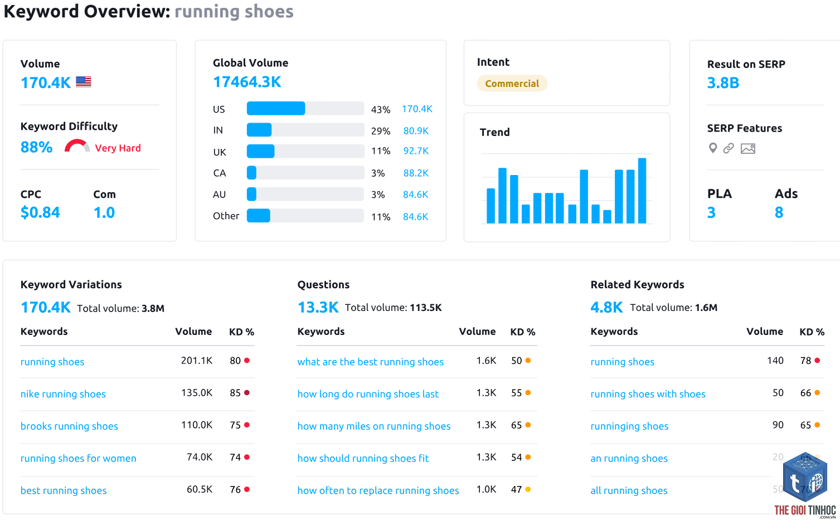Open the related keyword 'all running shoes'
The width and height of the screenshot is (840, 520).
(629, 491)
